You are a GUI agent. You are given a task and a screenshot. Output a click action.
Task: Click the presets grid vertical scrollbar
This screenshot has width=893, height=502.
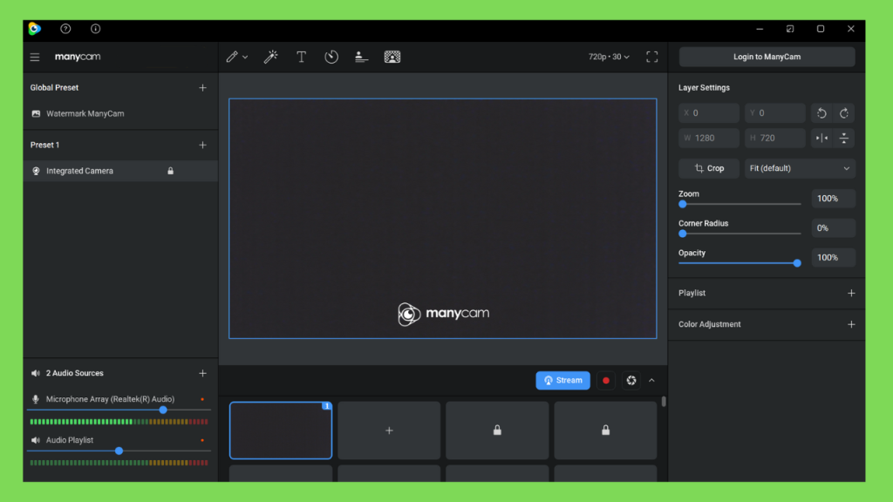coord(664,402)
